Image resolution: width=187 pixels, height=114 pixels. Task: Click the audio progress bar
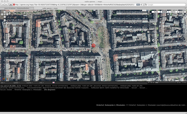click(166, 83)
